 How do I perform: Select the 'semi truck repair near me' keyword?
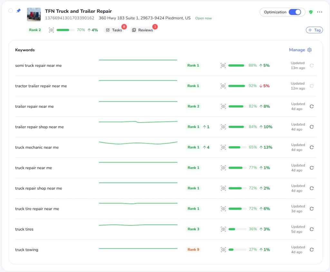[38, 66]
